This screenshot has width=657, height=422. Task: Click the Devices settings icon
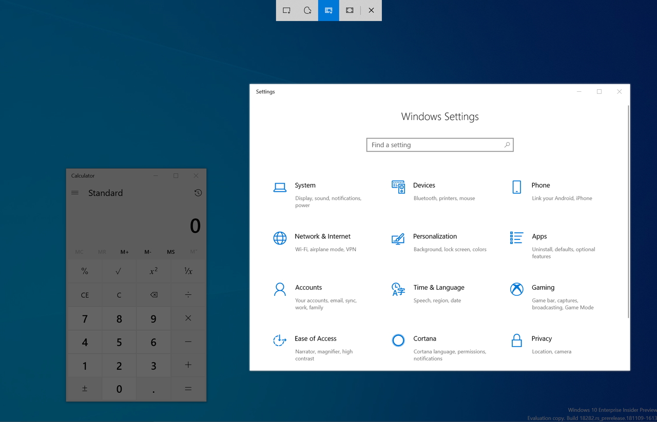click(398, 187)
